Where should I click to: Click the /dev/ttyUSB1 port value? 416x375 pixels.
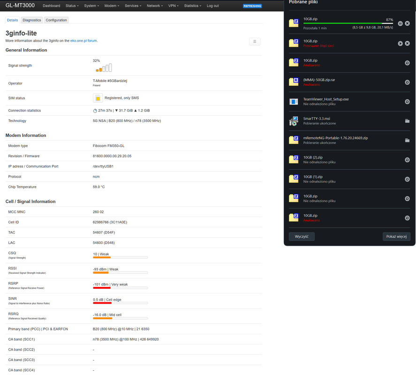pyautogui.click(x=103, y=166)
